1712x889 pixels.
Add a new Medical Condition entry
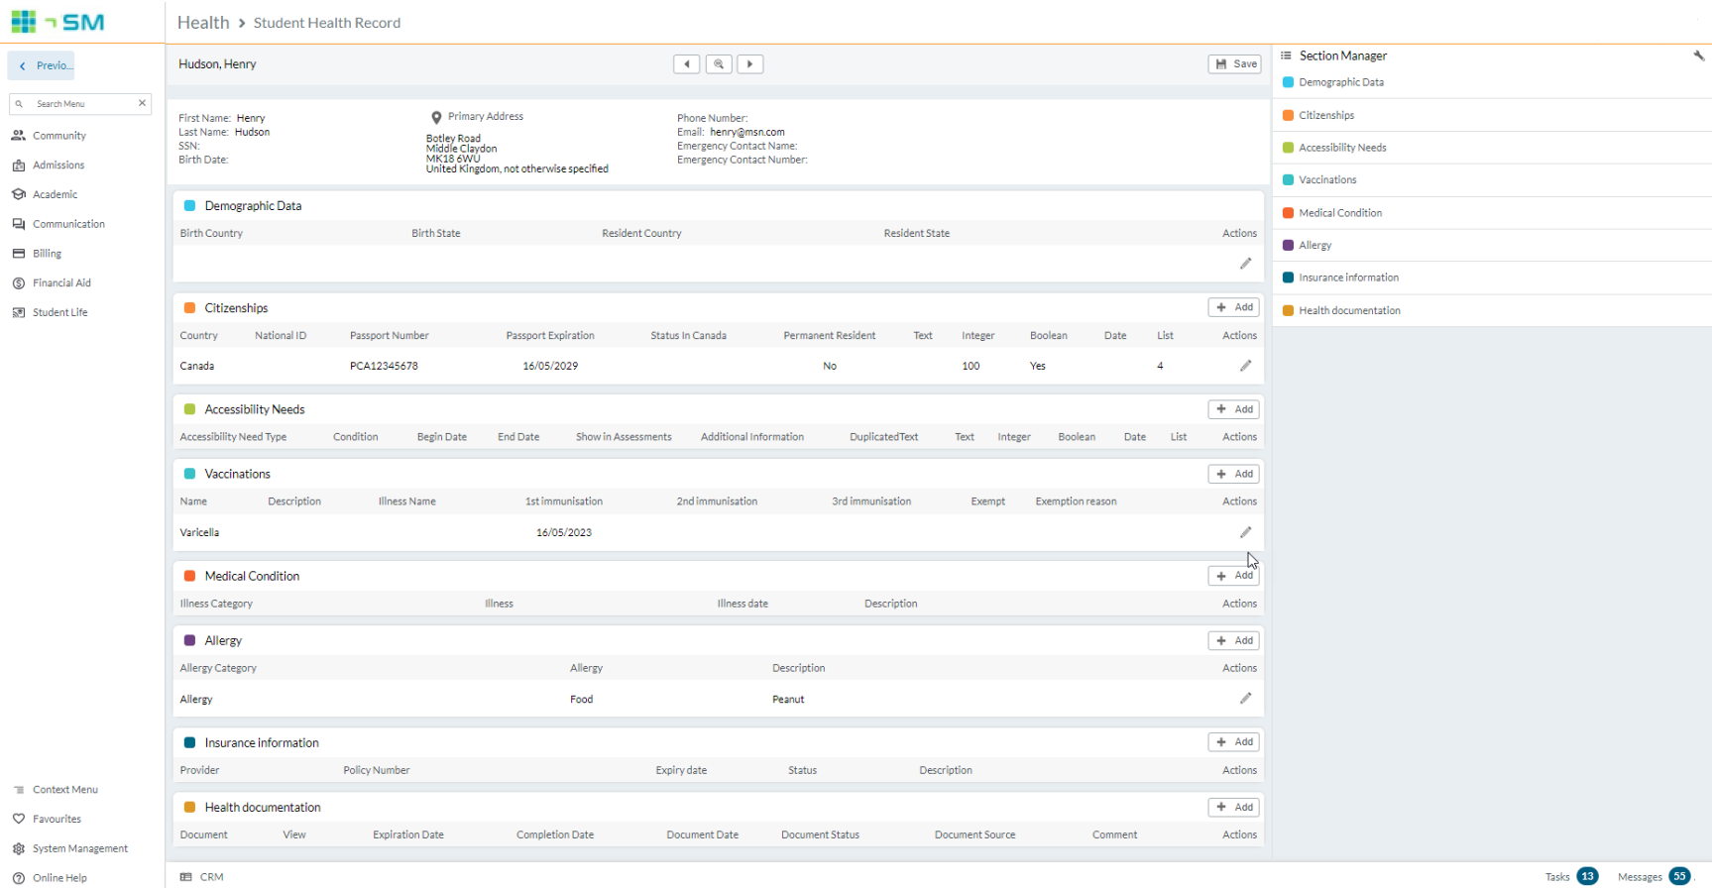[1233, 576]
